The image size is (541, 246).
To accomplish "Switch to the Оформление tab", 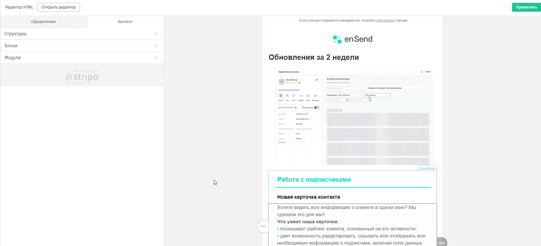I will [43, 22].
